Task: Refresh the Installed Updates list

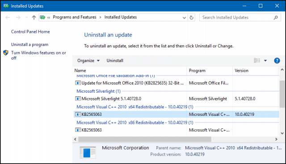Action: (191, 17)
